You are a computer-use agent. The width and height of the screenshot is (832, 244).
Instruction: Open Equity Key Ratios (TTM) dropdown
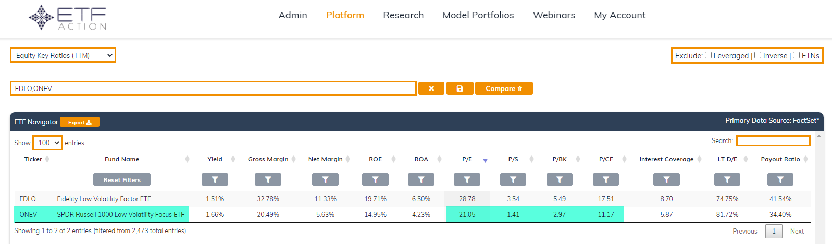click(63, 55)
